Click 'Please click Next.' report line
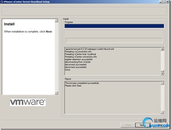The width and height of the screenshot is (171, 130). click(x=73, y=86)
